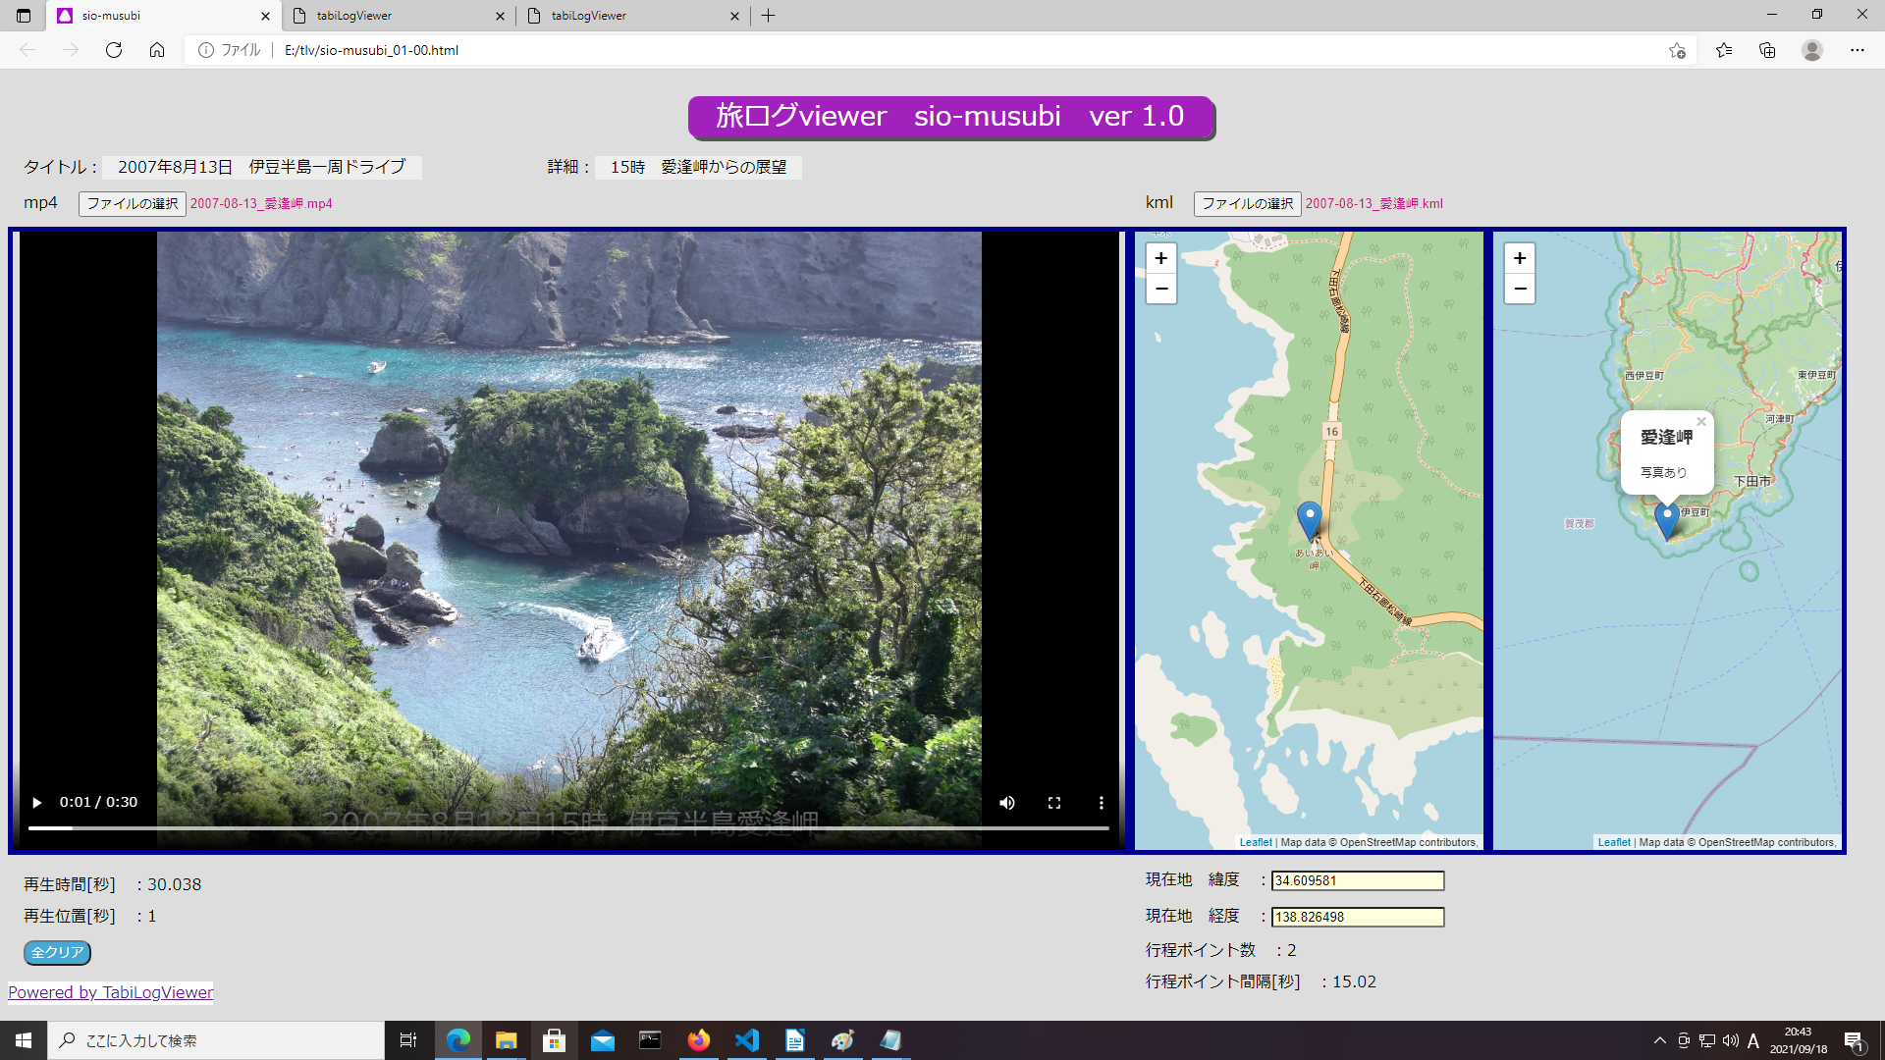
Task: Mute the video volume
Action: tap(1007, 803)
